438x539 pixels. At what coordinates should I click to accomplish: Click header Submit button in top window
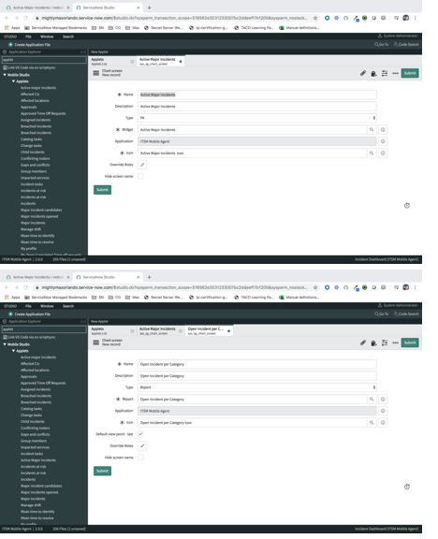click(x=410, y=73)
